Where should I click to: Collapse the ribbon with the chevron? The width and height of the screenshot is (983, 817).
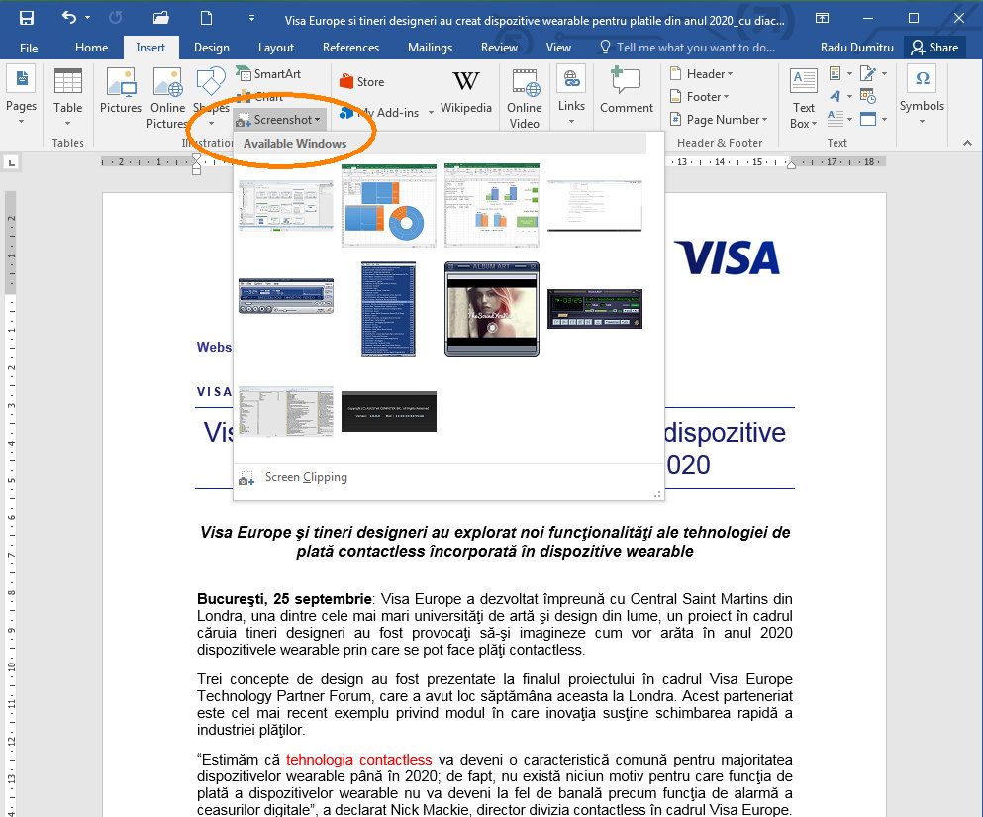(967, 143)
